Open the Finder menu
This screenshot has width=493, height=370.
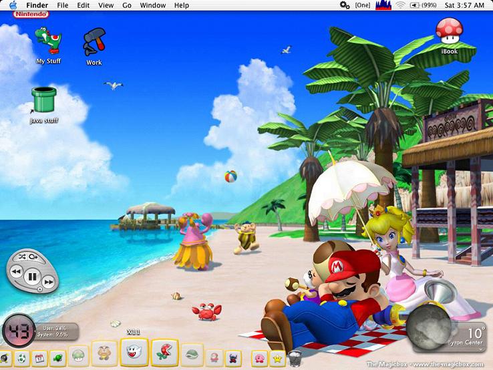pyautogui.click(x=37, y=5)
